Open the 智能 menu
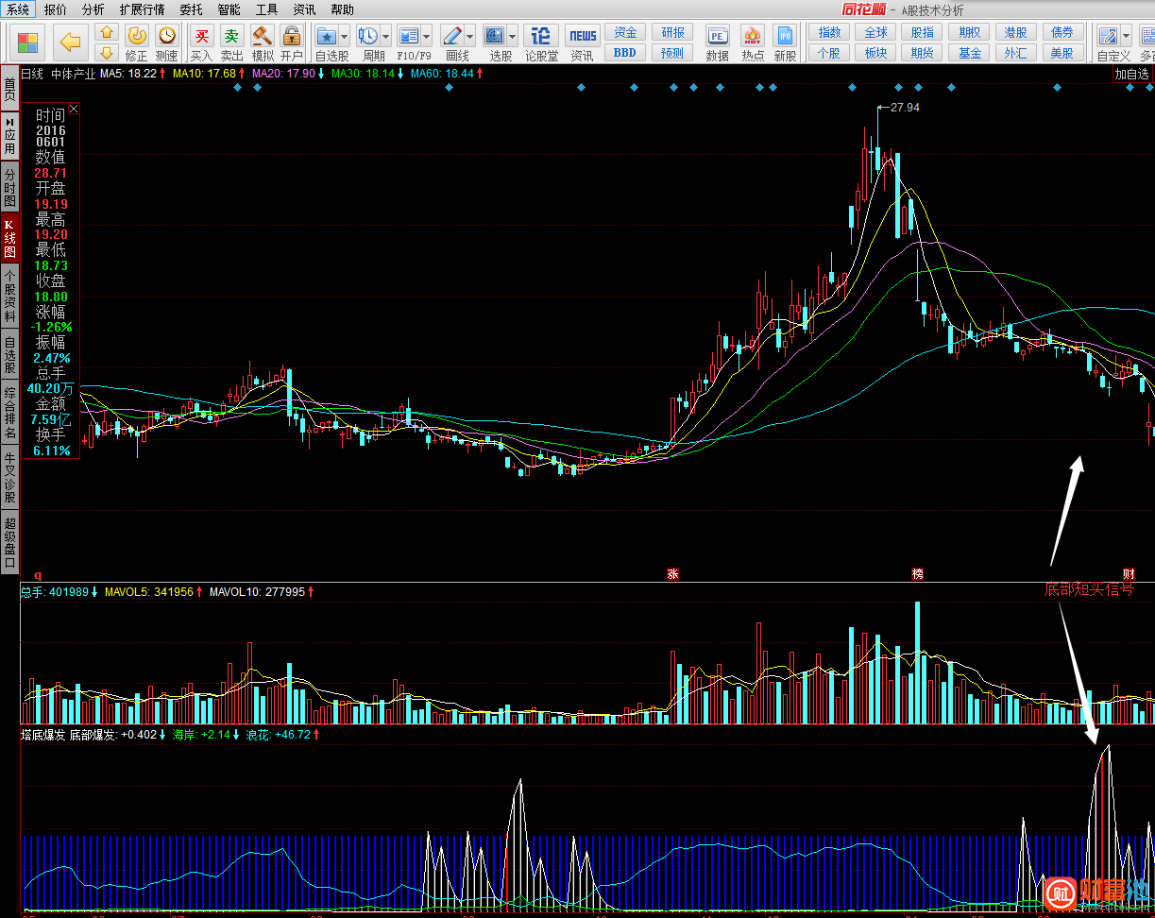1155x918 pixels. pyautogui.click(x=229, y=9)
